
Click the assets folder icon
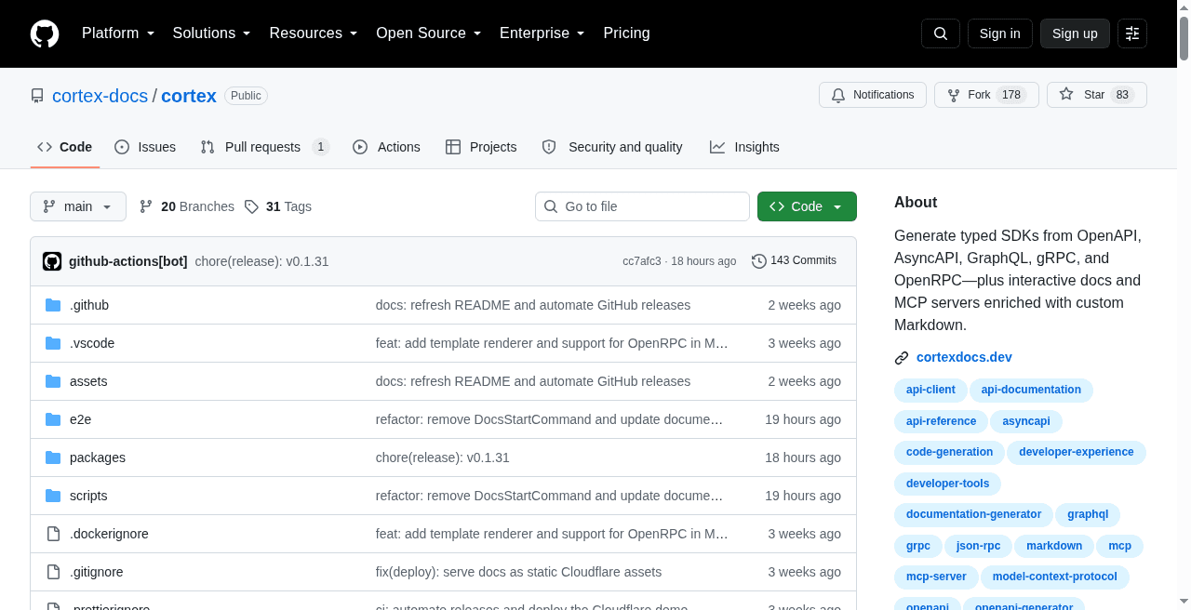(x=53, y=381)
